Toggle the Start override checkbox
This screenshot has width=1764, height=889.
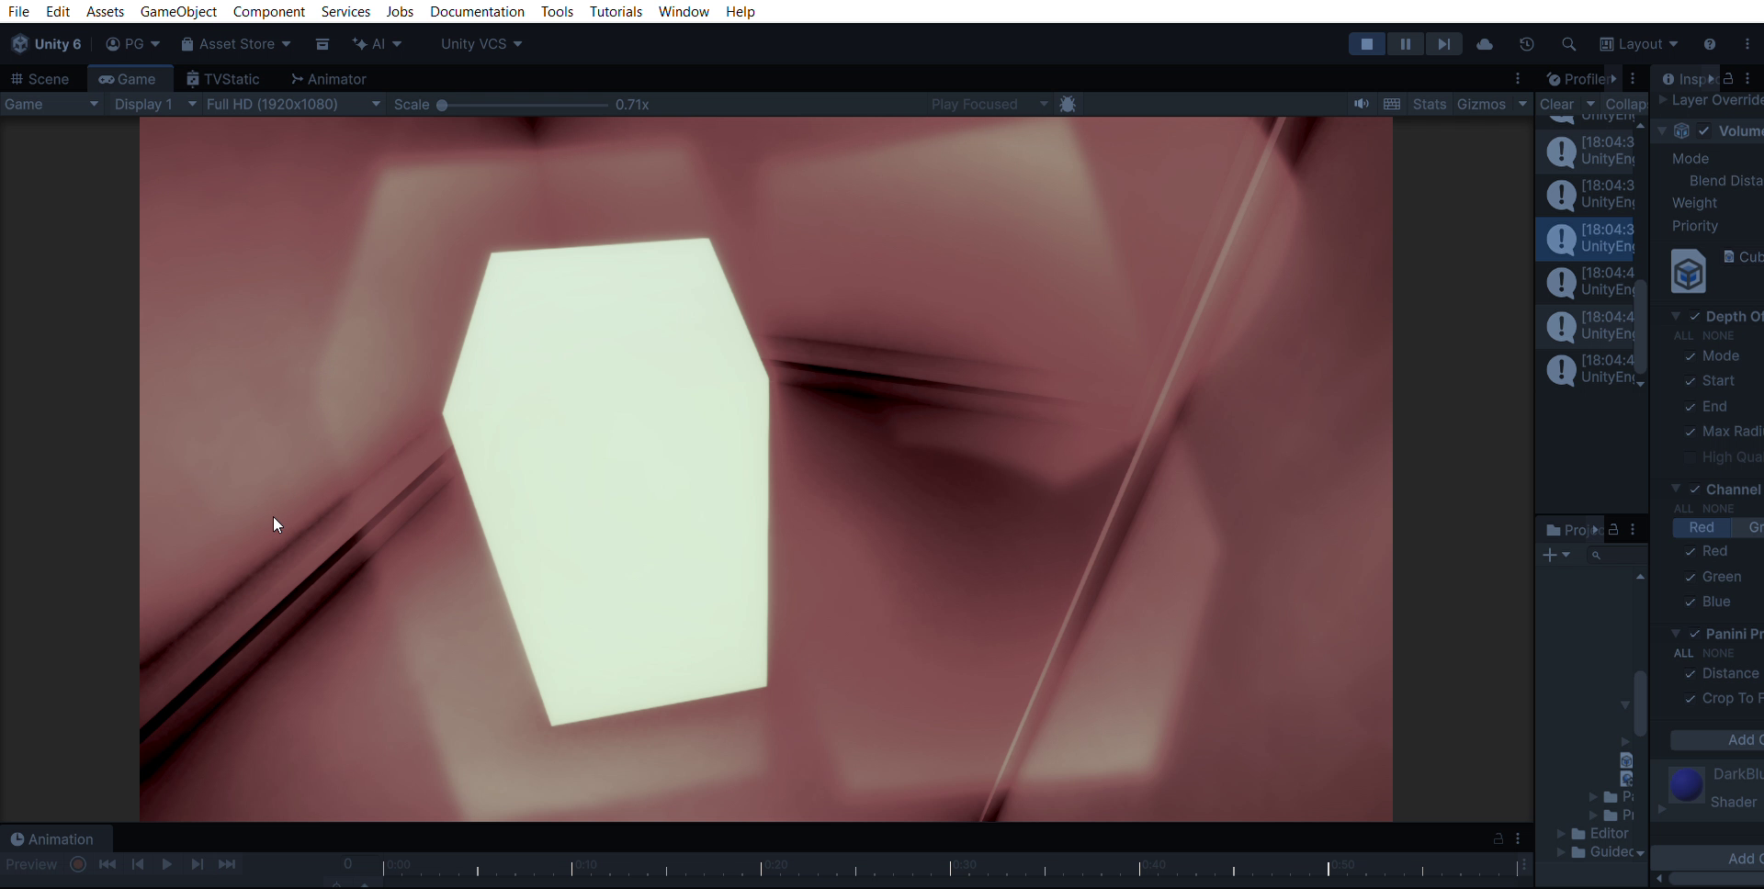pyautogui.click(x=1690, y=381)
